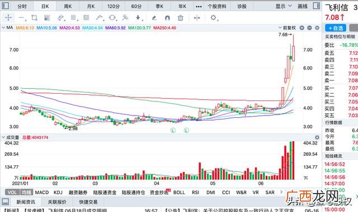This screenshot has width=358, height=212.
Task: Open drawing toolbar gear settings
Action: [214, 18]
